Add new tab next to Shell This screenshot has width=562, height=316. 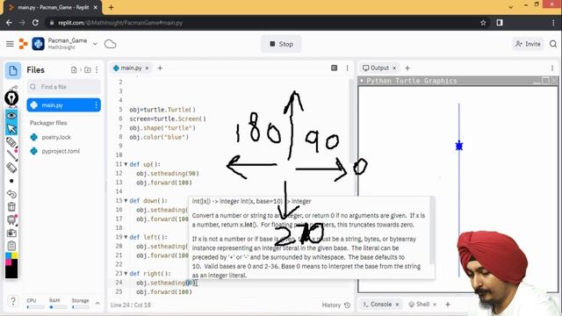[x=448, y=305]
